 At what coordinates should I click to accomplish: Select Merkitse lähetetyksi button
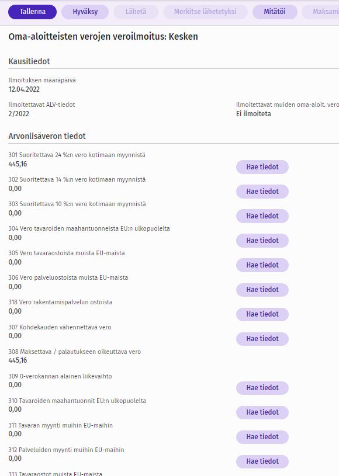coord(205,12)
